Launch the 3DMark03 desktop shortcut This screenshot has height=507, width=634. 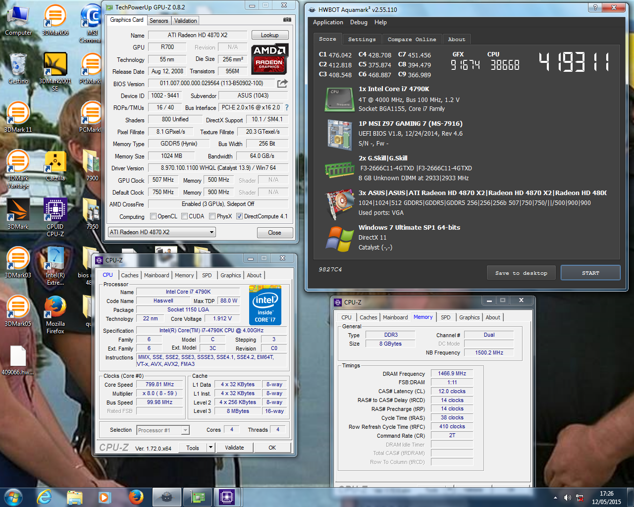18,263
